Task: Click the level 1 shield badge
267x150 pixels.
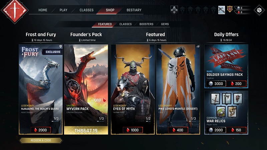Action: click(x=230, y=9)
